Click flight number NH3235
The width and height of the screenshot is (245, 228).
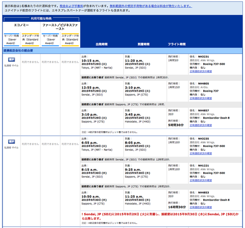203,139
